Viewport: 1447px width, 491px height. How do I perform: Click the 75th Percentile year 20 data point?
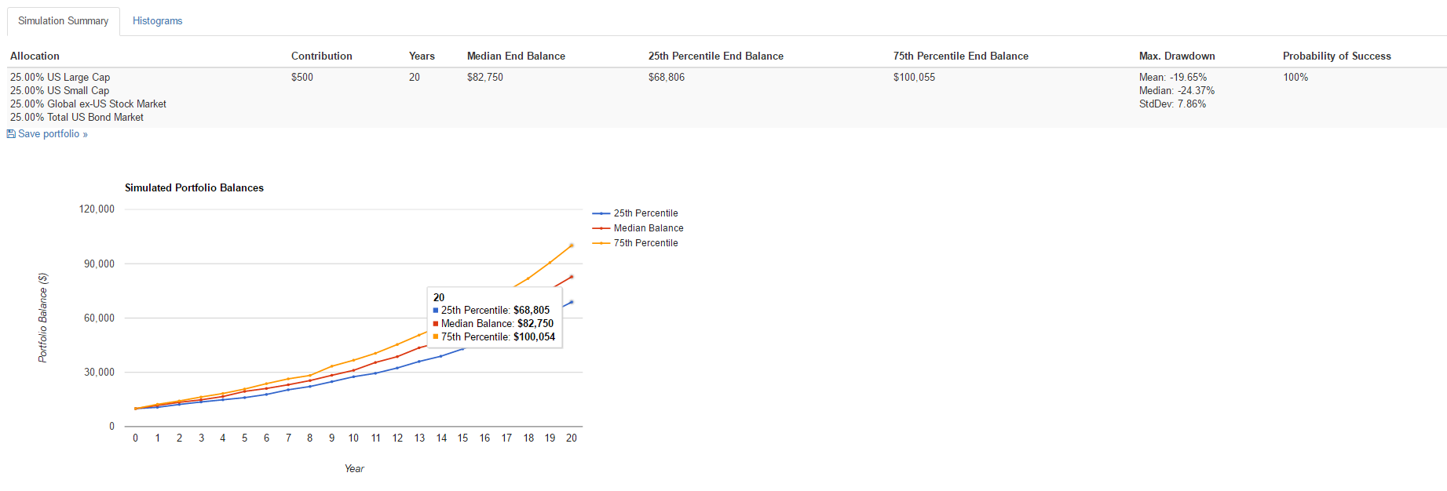(x=572, y=245)
